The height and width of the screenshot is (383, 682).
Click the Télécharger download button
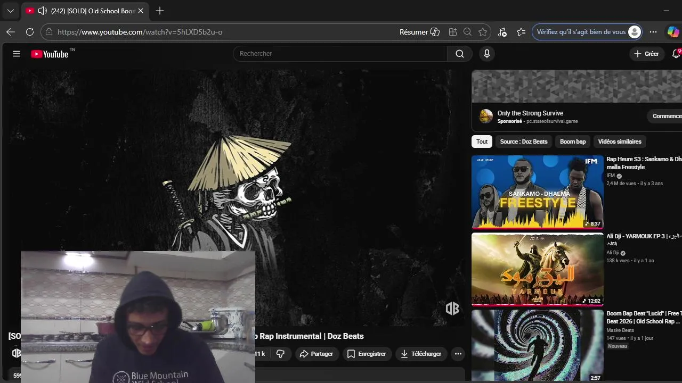[421, 354]
